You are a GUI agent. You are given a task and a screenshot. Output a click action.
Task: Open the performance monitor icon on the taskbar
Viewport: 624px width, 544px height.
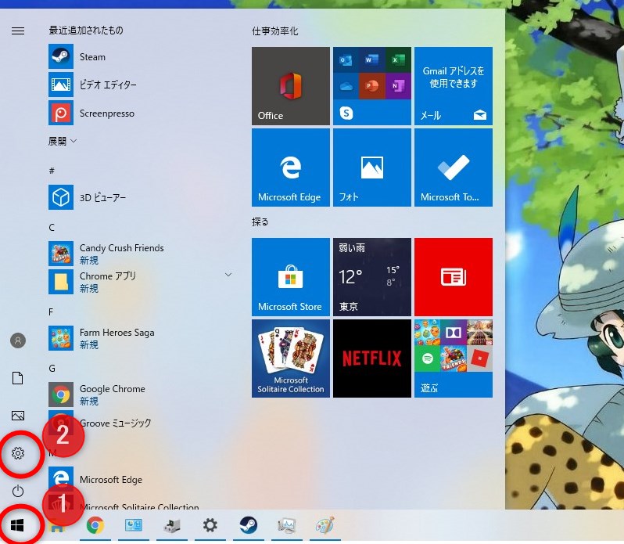pyautogui.click(x=287, y=525)
